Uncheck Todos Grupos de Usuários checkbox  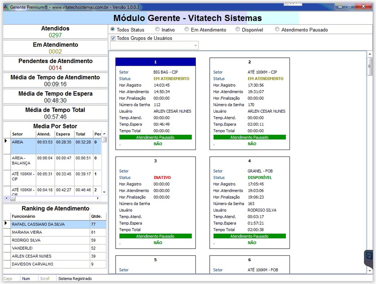[113, 38]
